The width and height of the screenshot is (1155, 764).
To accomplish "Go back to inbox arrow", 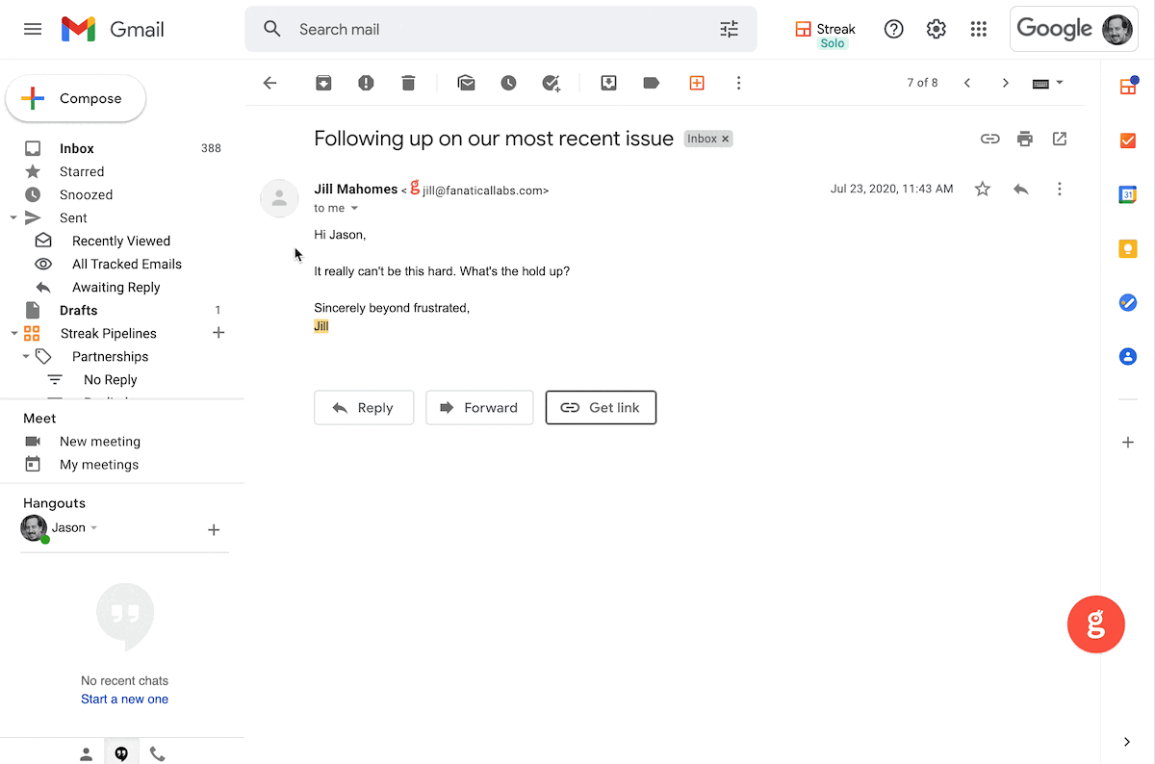I will point(269,83).
